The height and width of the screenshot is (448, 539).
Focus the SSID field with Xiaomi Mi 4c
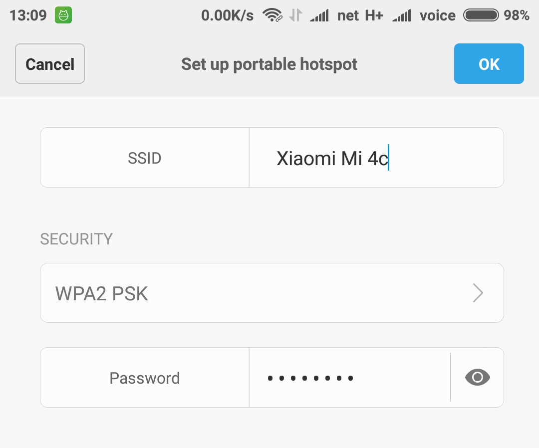coord(376,157)
